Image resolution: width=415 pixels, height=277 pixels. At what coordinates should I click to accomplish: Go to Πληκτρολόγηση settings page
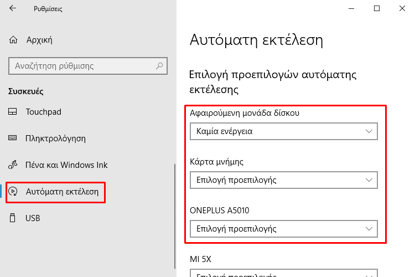click(55, 138)
